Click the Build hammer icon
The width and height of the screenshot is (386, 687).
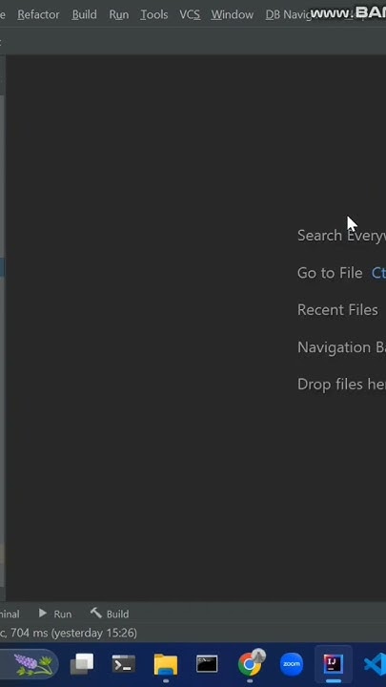pos(96,613)
